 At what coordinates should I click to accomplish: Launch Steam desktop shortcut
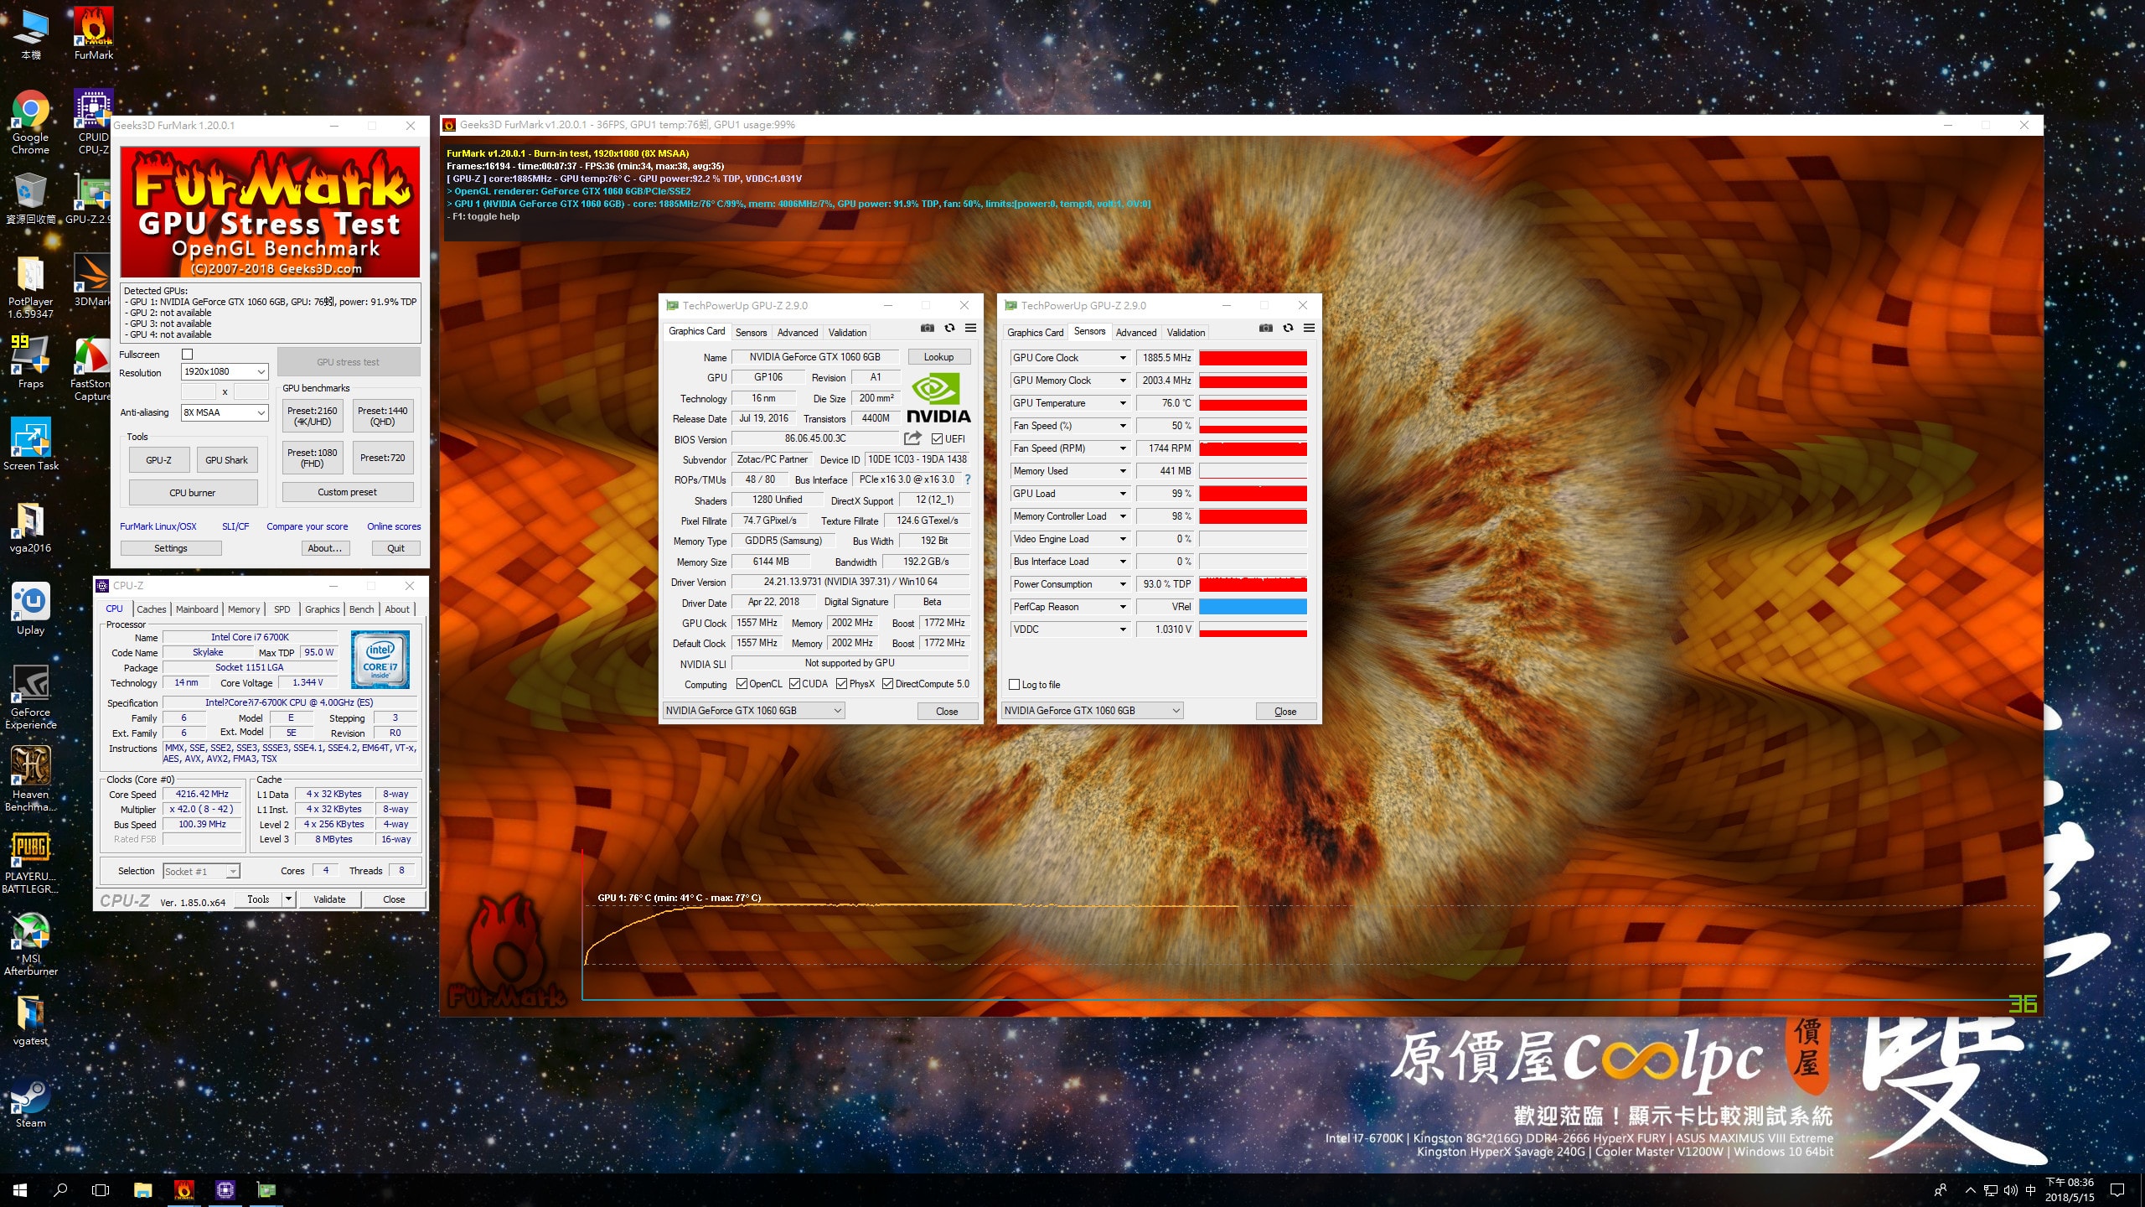click(30, 1102)
